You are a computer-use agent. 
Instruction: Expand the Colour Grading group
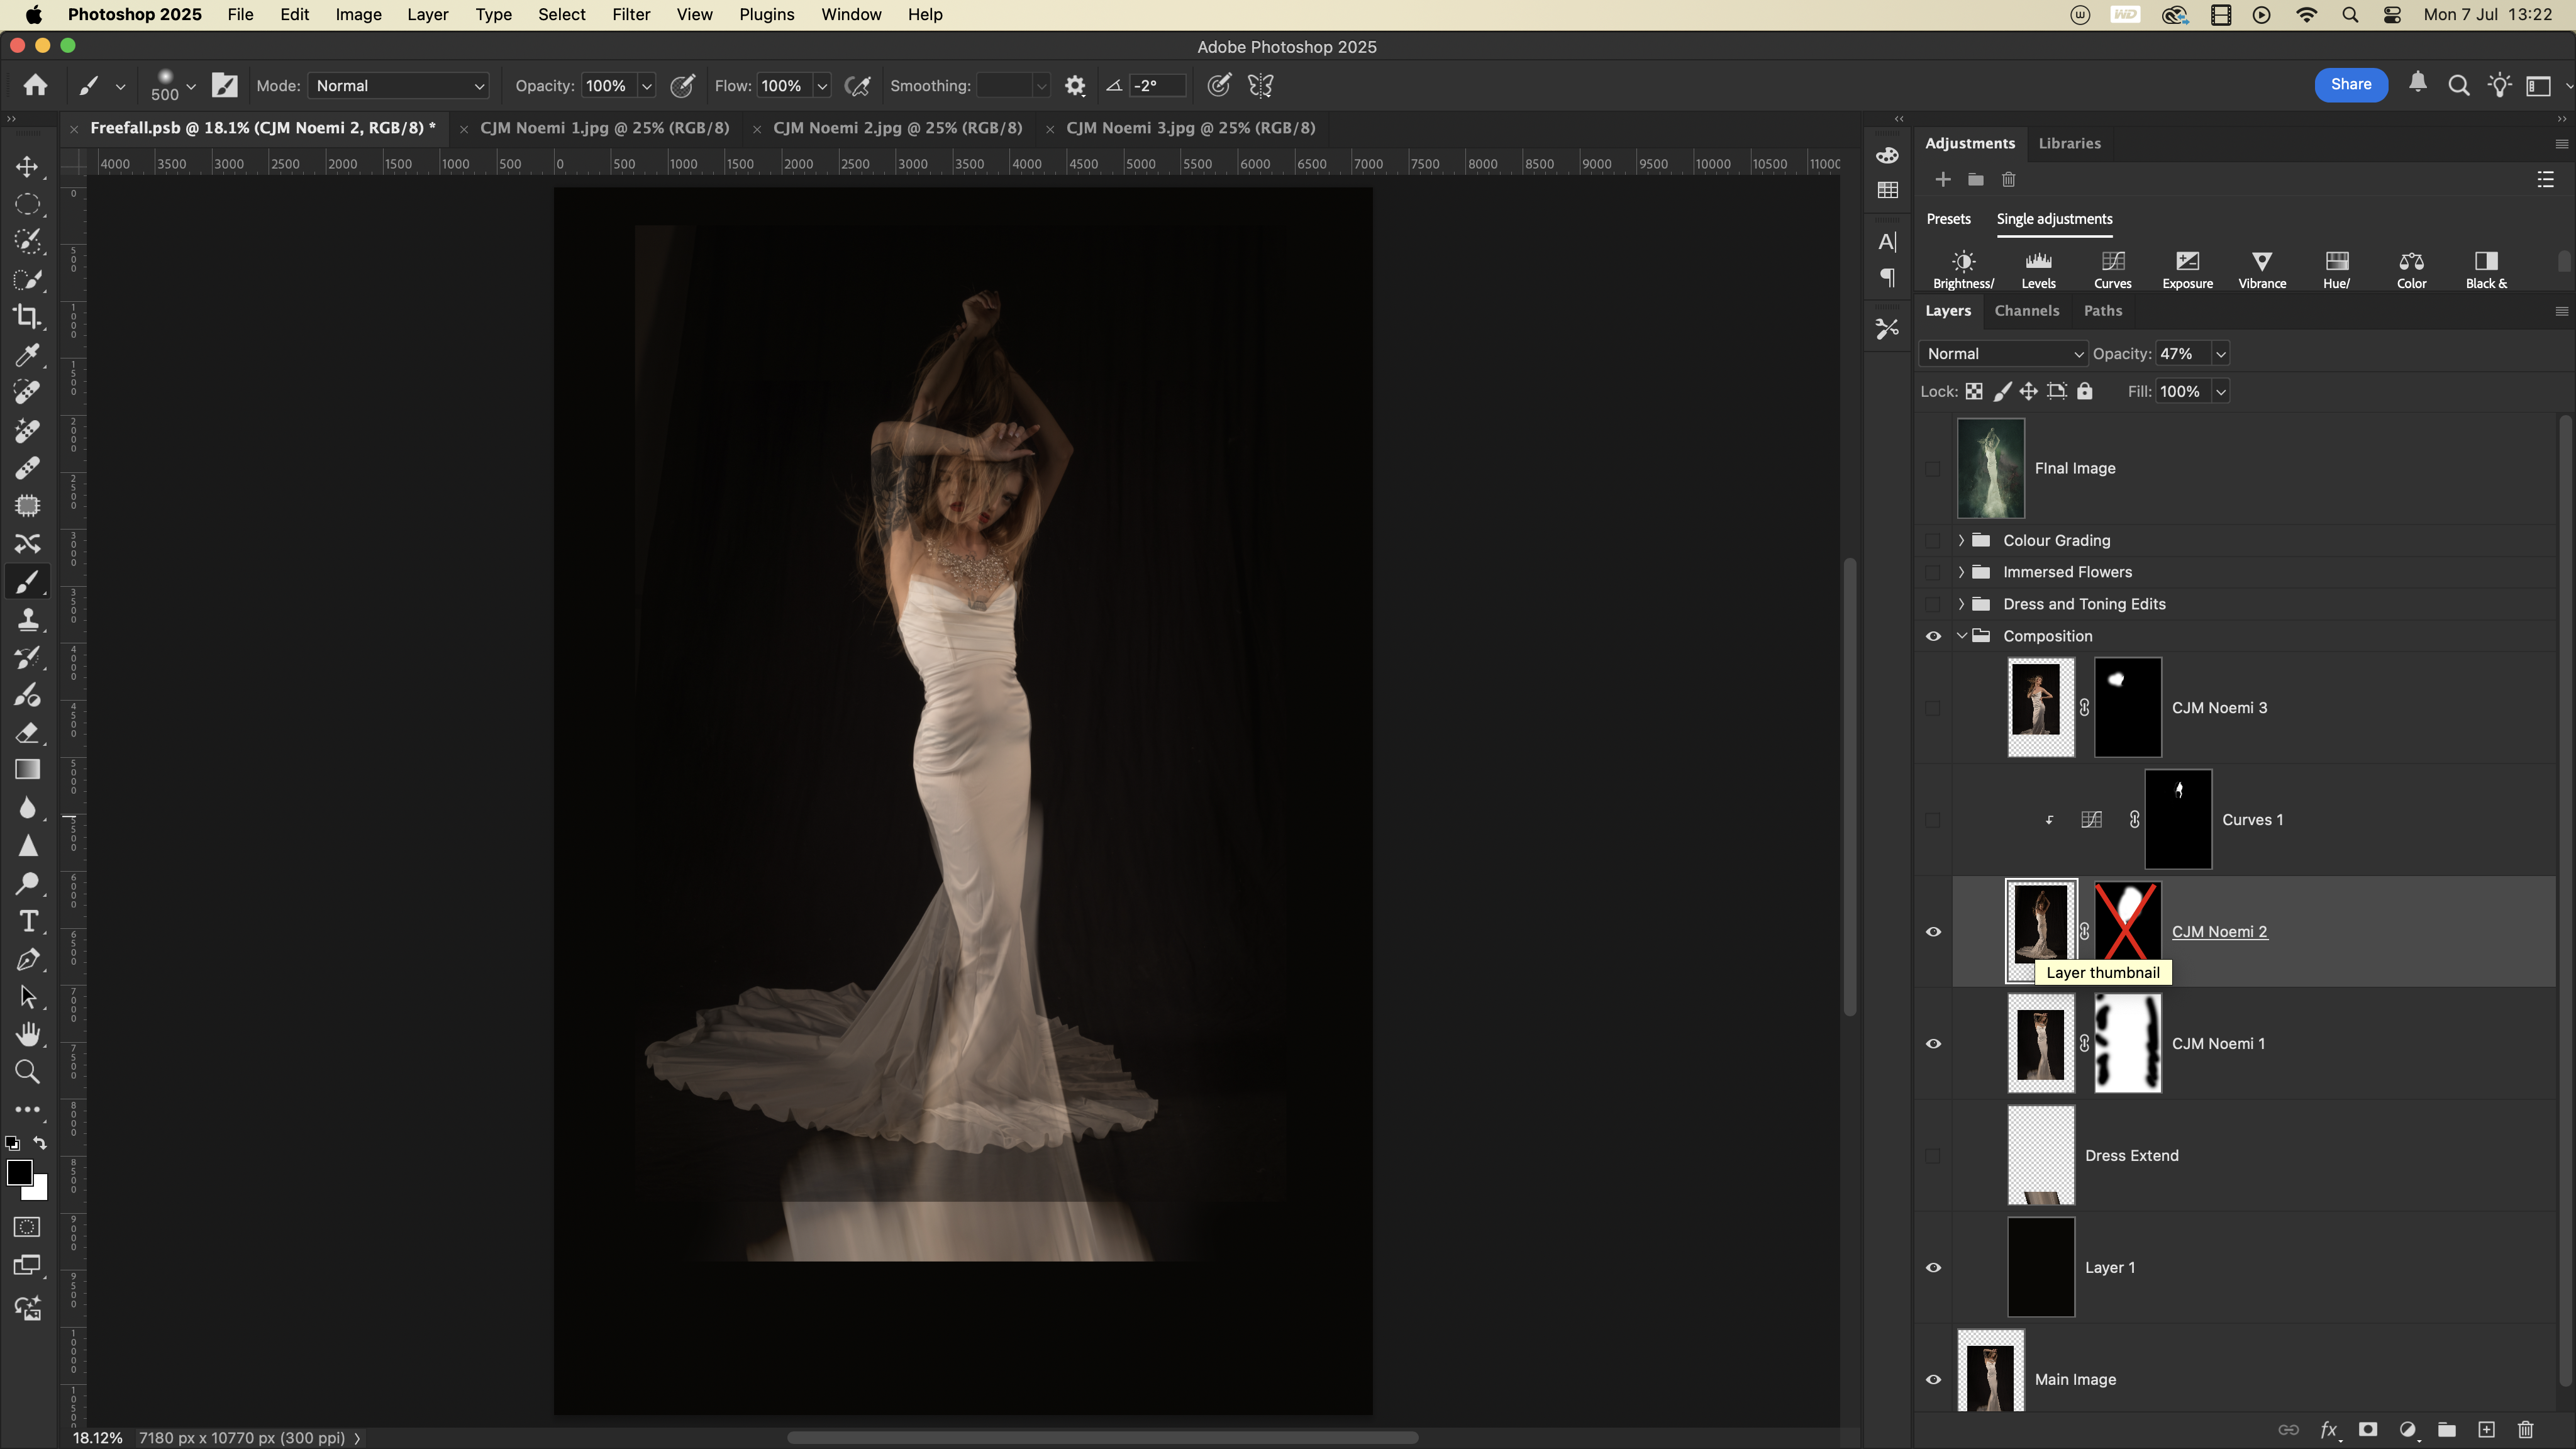[1961, 540]
